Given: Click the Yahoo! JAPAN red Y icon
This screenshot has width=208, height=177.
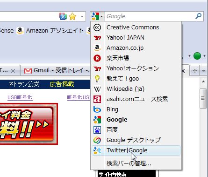Looking at the screenshot, I should (97, 38).
